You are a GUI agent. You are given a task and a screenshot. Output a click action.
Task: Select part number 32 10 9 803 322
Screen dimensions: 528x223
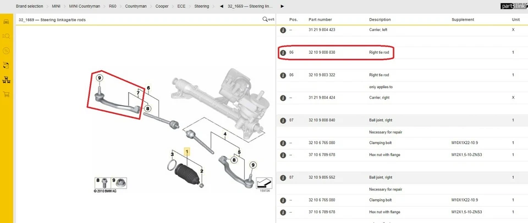[x=322, y=75]
